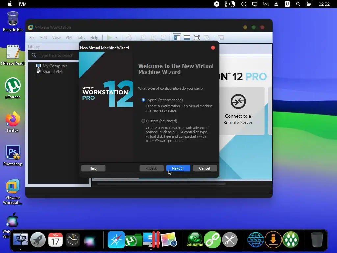Open the Recycle Bin desktop icon

coord(13,21)
